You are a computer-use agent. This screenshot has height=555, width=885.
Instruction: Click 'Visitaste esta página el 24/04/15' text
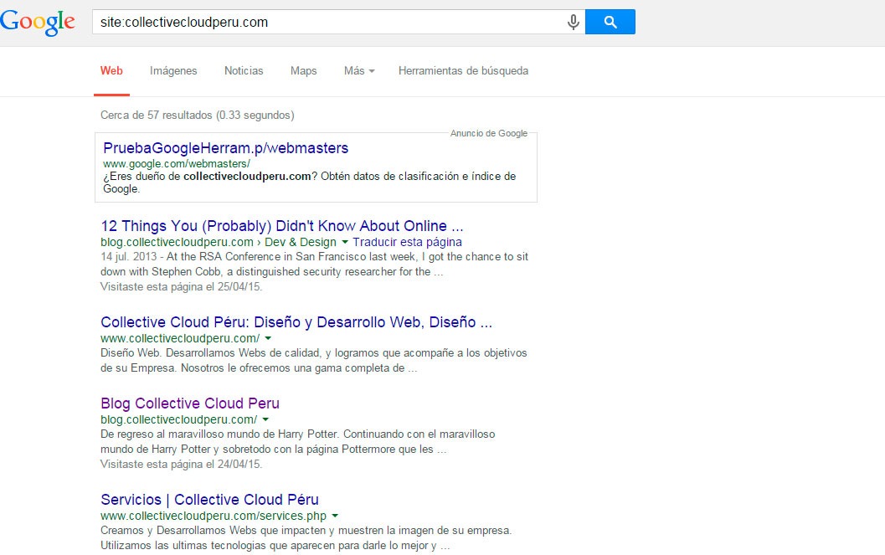[x=181, y=465]
